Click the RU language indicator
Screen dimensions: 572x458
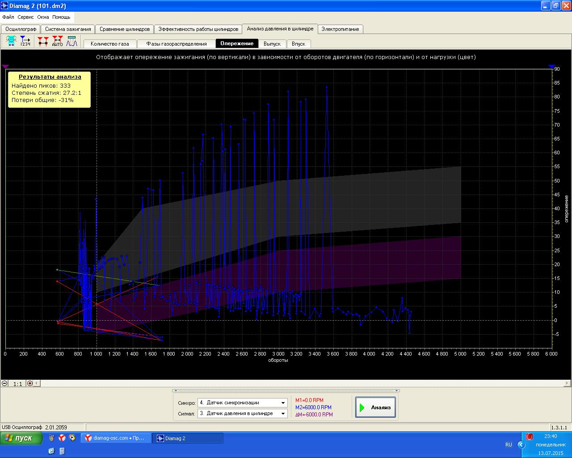click(x=509, y=445)
